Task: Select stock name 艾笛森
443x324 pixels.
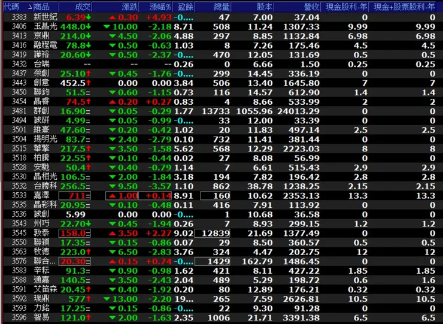Action: [x=45, y=289]
